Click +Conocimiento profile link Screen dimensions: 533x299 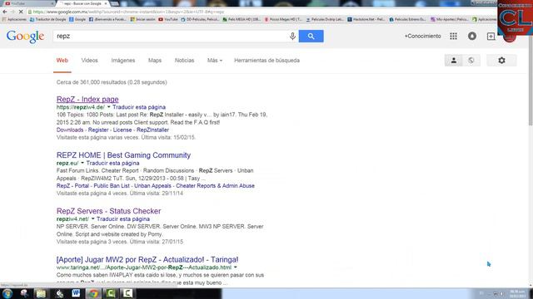(x=422, y=36)
